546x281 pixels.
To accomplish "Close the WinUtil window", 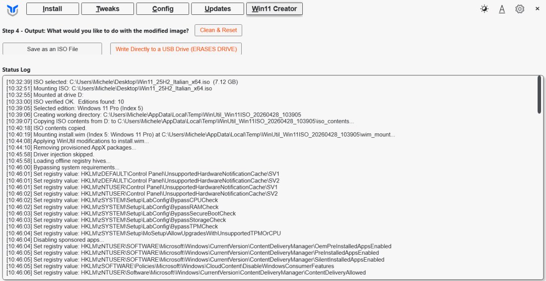I will 537,9.
